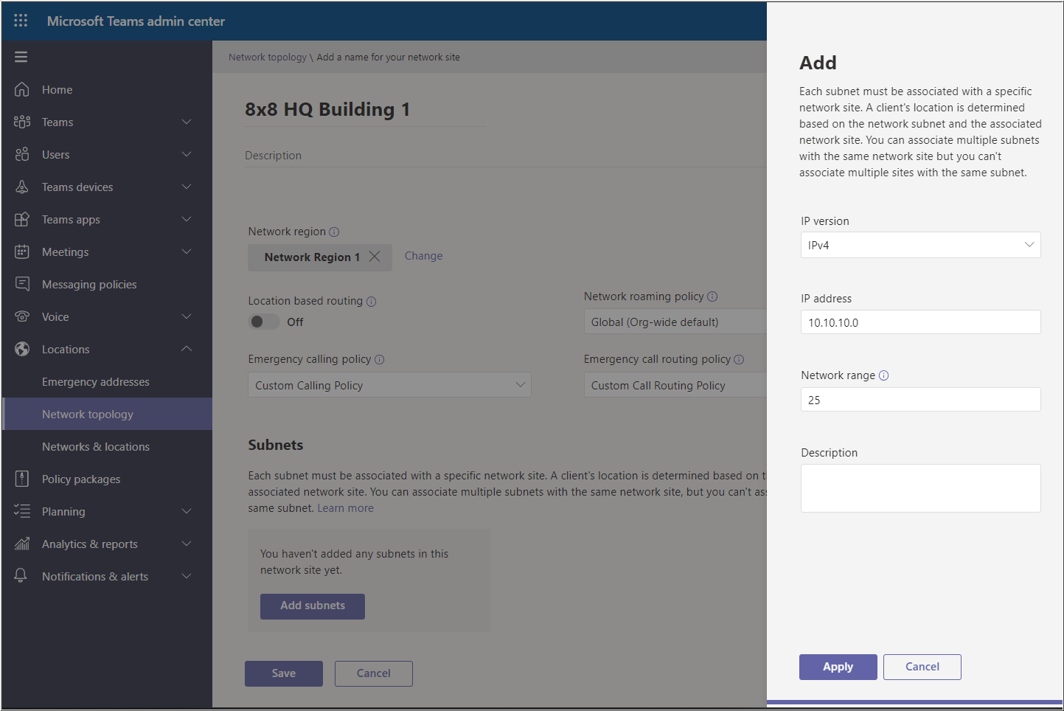Click info icon beside Emergency calling policy

pos(380,359)
